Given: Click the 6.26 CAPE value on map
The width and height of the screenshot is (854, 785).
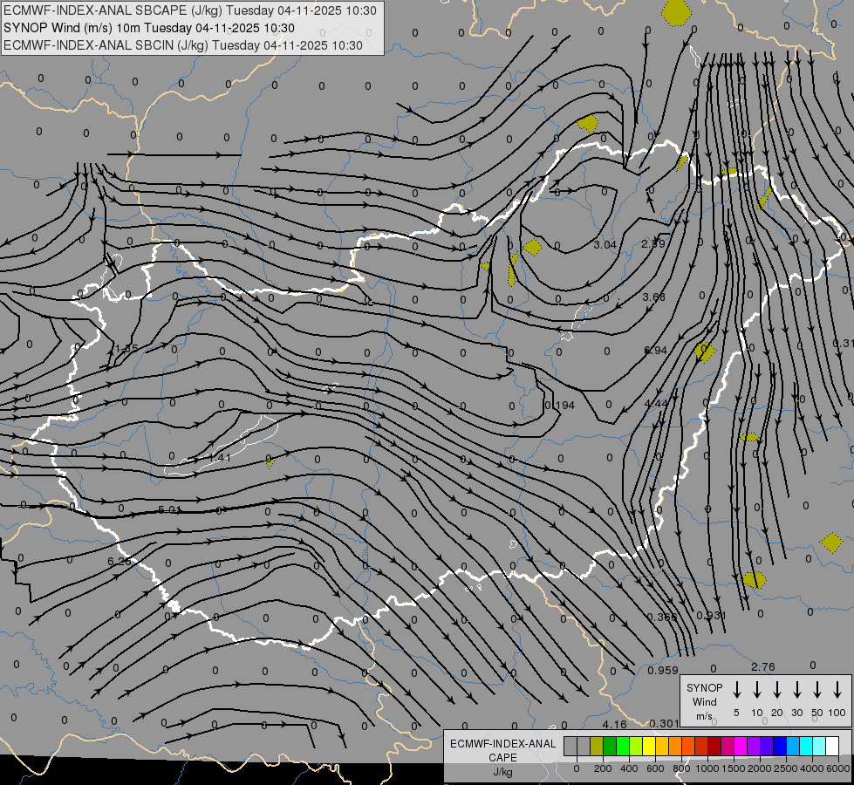Looking at the screenshot, I should pos(119,561).
